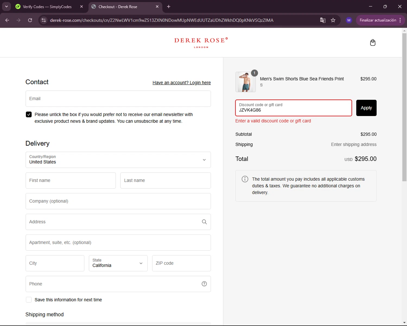
Task: Open the profile avatar M
Action: 349,20
